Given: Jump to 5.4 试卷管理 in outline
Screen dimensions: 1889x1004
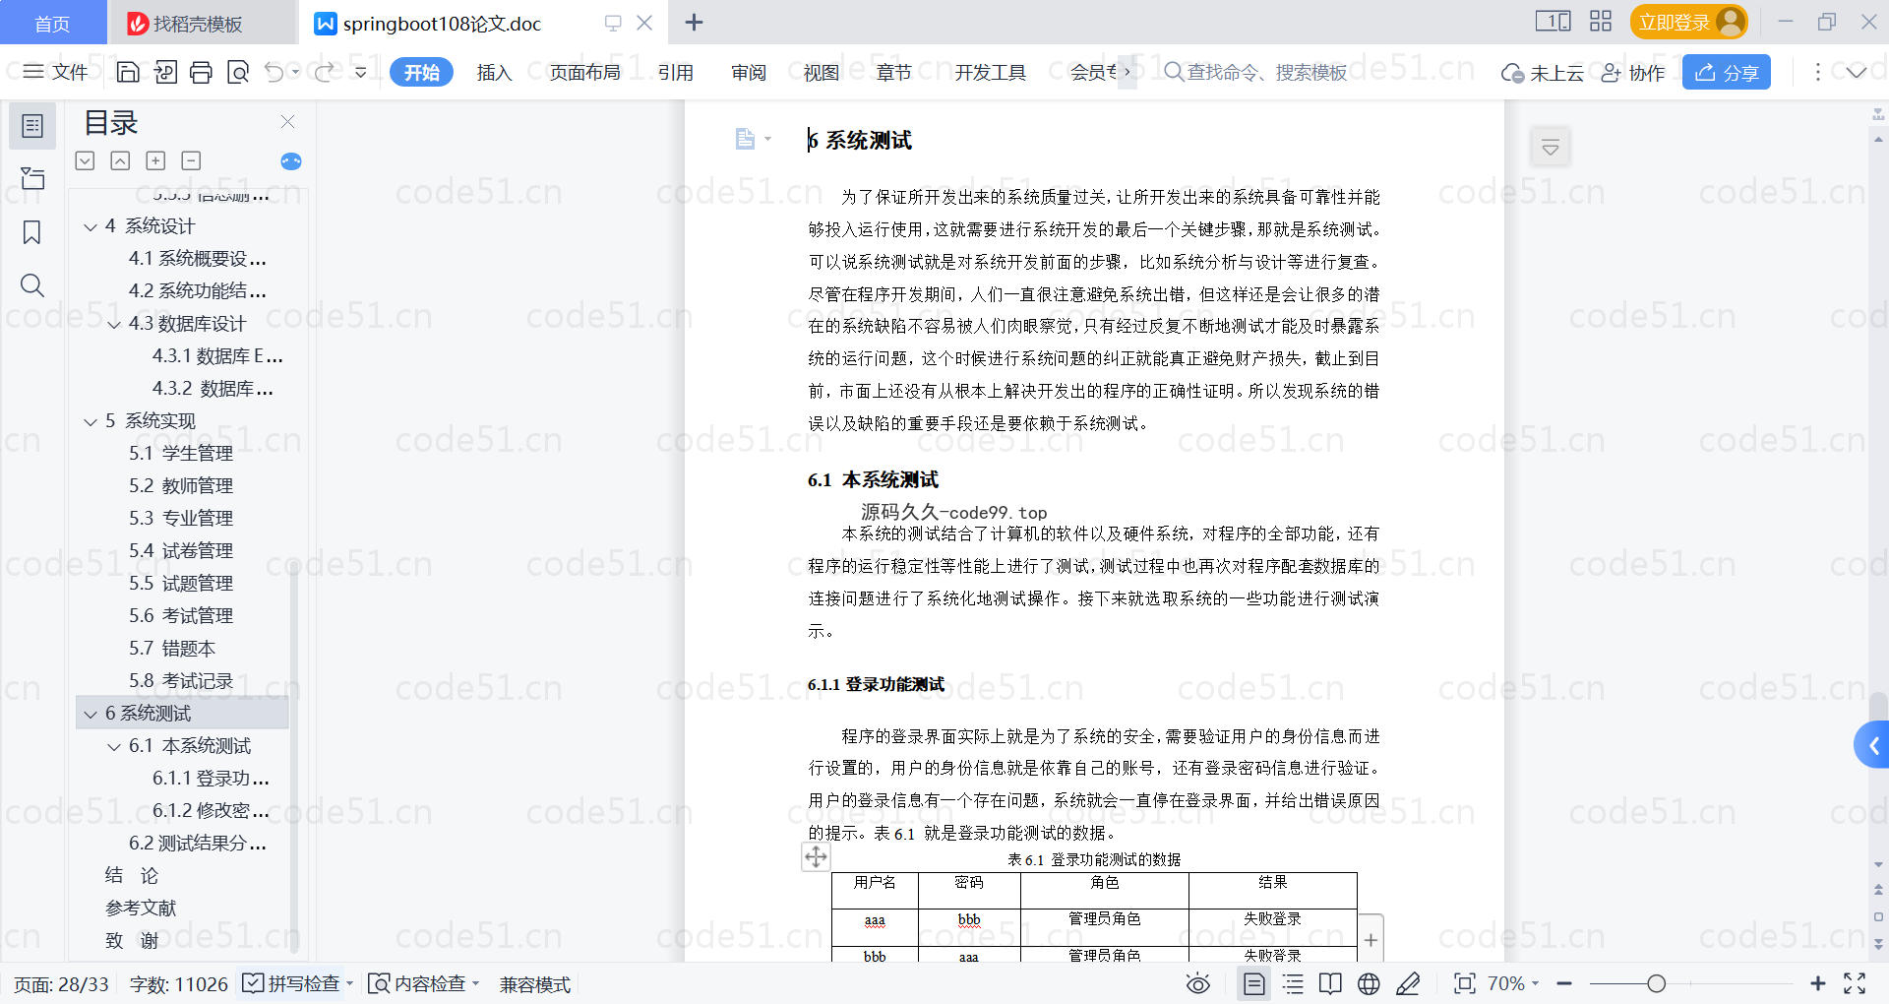Looking at the screenshot, I should (181, 551).
